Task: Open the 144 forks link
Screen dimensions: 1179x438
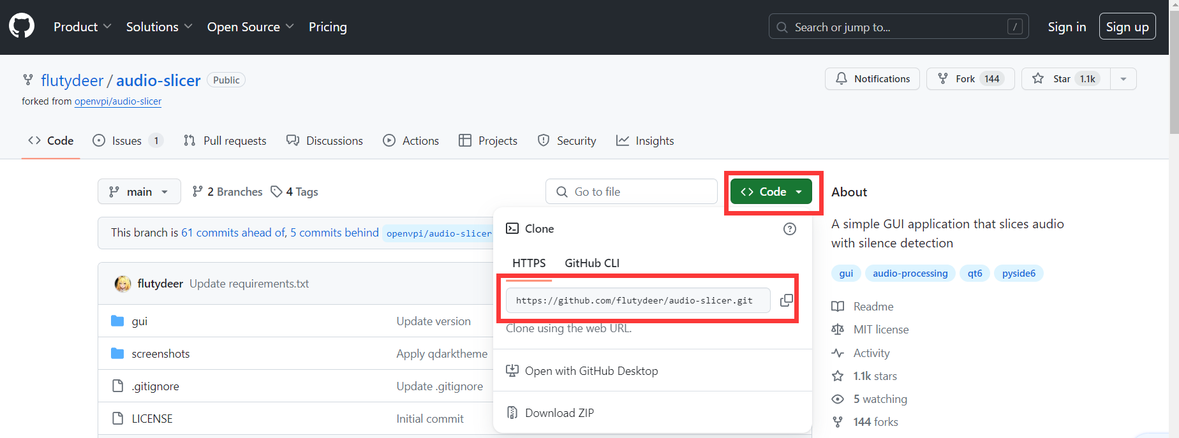Action: pos(865,422)
